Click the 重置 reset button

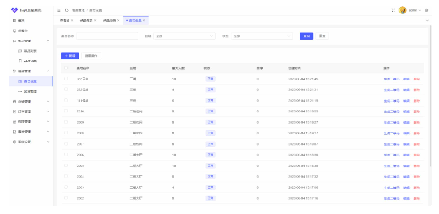pyautogui.click(x=322, y=36)
